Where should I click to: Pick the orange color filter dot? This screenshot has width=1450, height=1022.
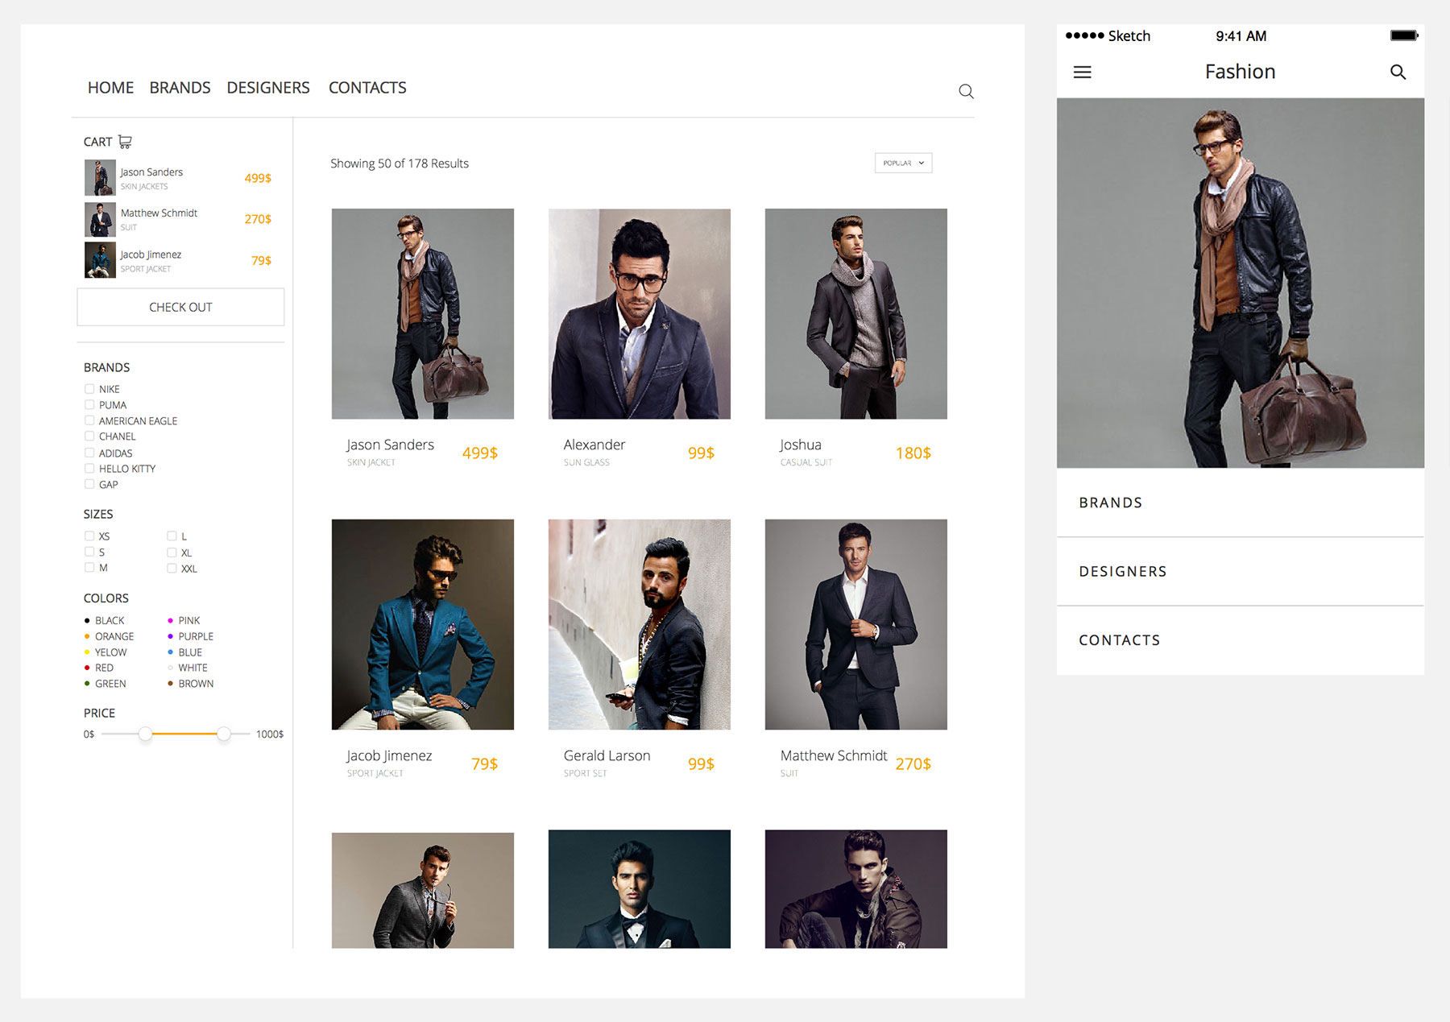coord(87,636)
